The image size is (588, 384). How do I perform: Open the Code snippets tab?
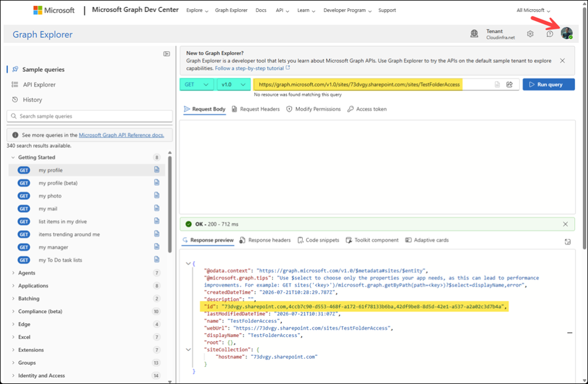click(318, 240)
